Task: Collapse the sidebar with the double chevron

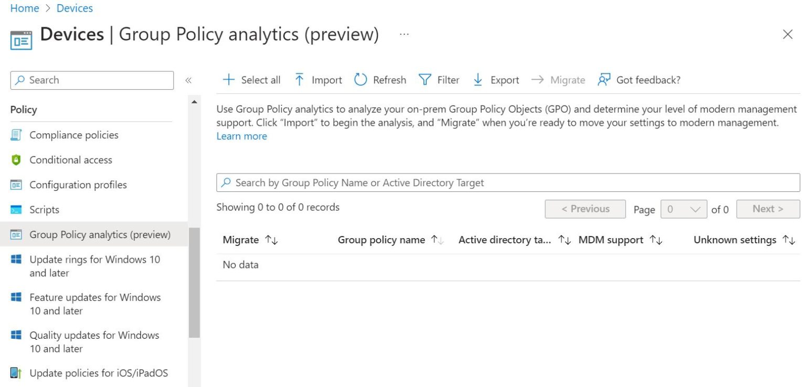Action: [189, 80]
